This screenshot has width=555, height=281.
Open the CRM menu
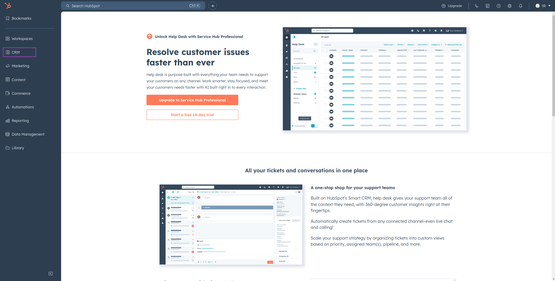pos(16,52)
